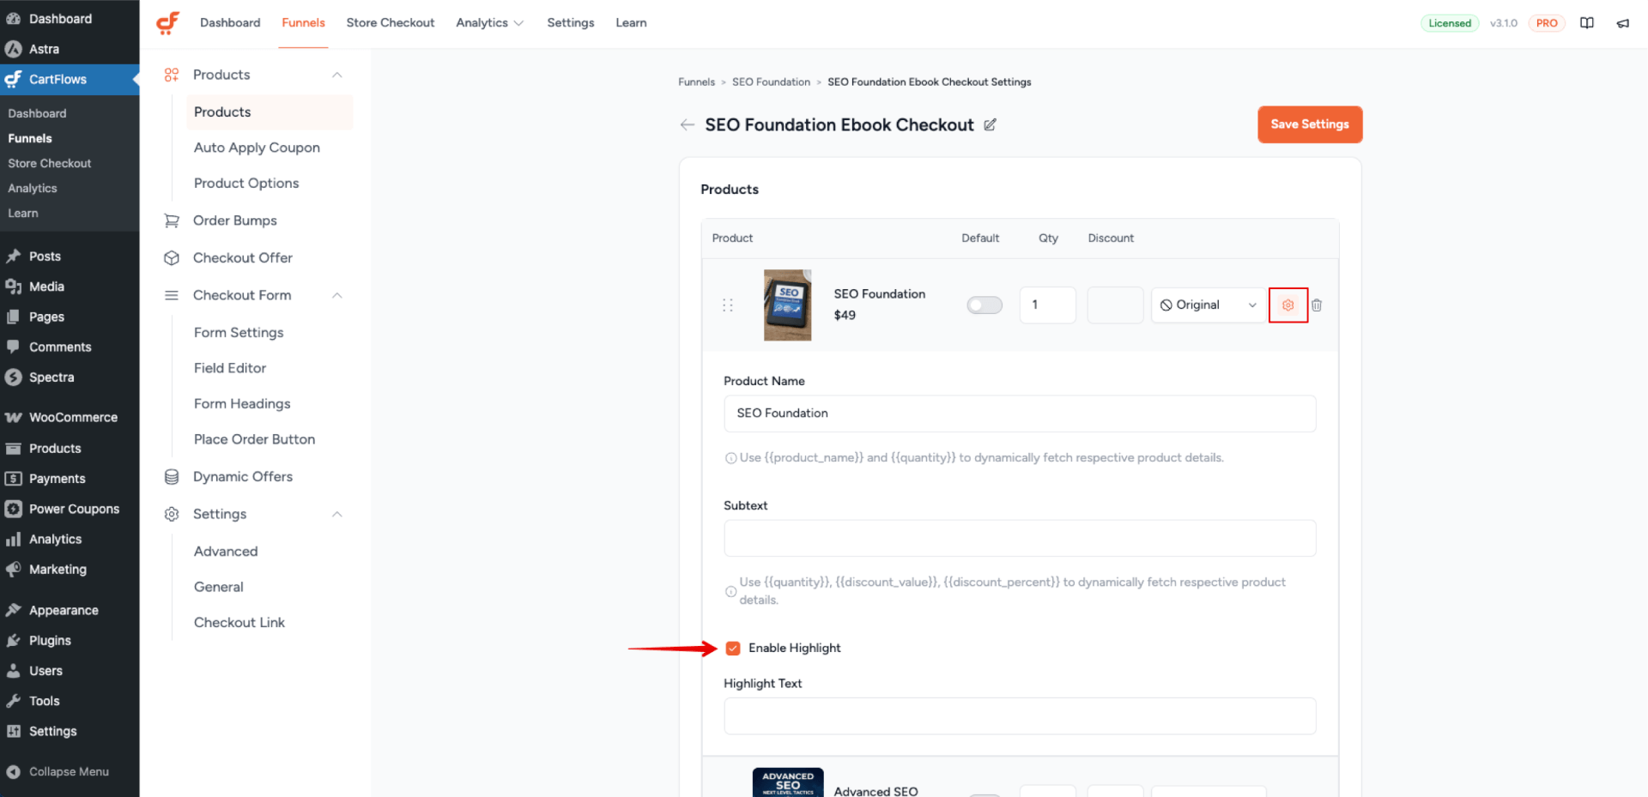
Task: Click the Products grid icon in sidebar
Action: pos(172,75)
